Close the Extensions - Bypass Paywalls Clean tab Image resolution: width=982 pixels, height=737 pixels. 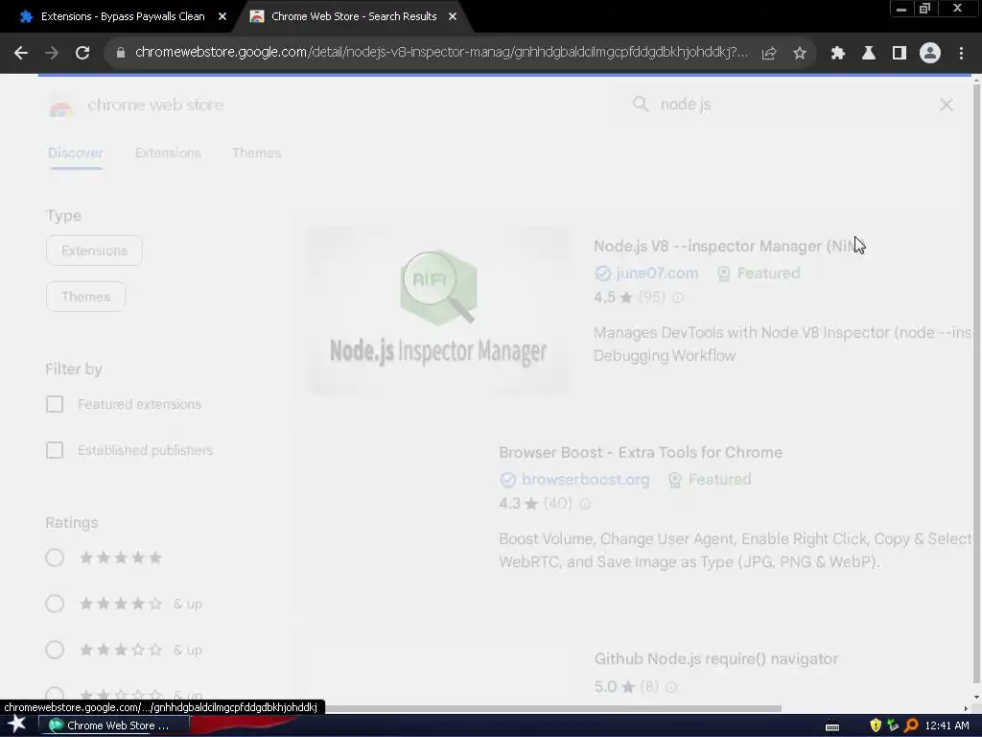click(x=222, y=17)
